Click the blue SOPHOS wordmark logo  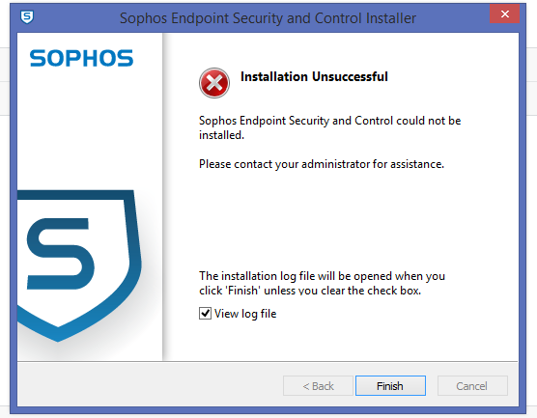(81, 58)
